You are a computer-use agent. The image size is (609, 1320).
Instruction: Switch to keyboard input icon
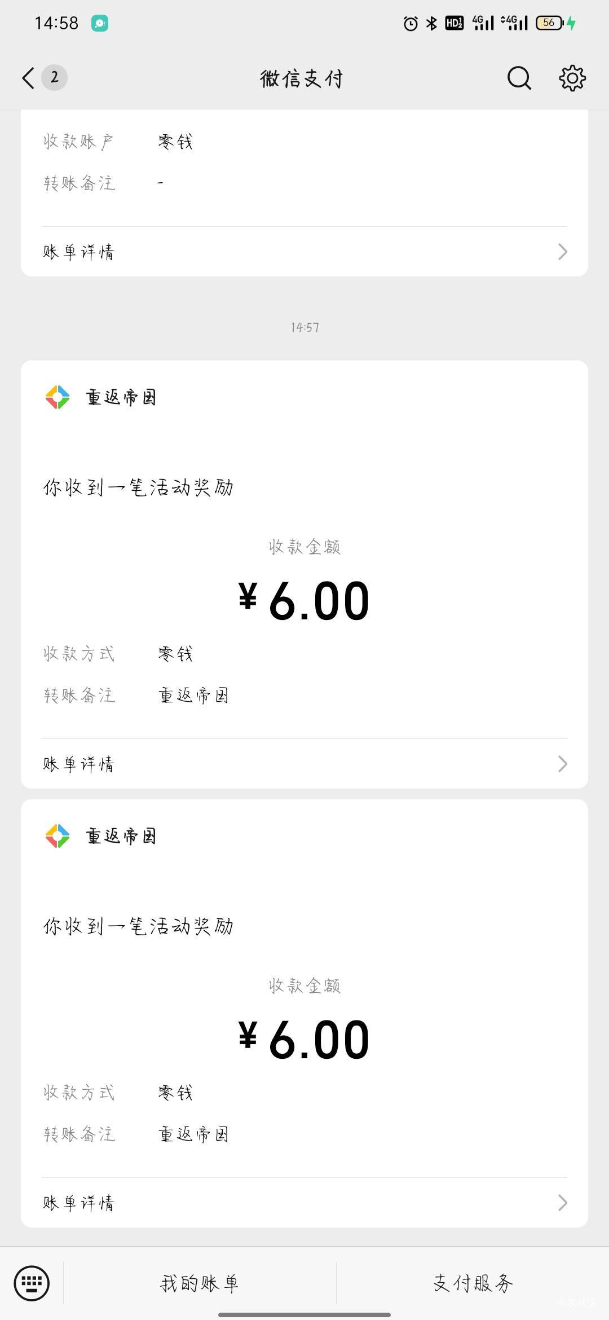click(32, 1283)
